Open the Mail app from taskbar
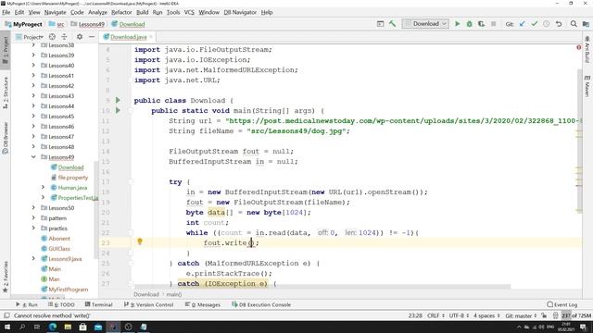This screenshot has width=593, height=333. [x=98, y=327]
